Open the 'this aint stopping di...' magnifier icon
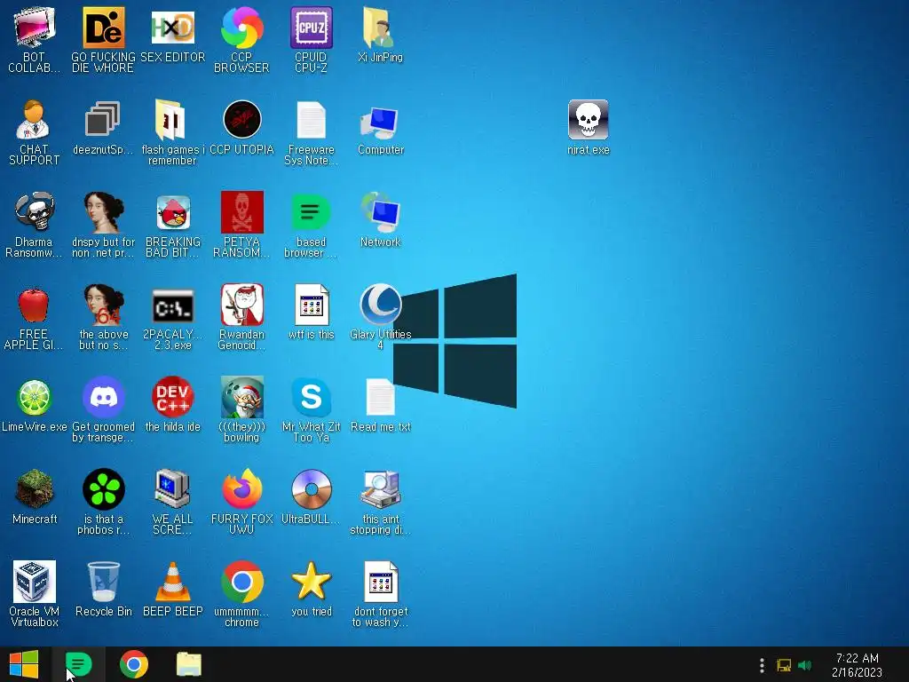 tap(380, 502)
